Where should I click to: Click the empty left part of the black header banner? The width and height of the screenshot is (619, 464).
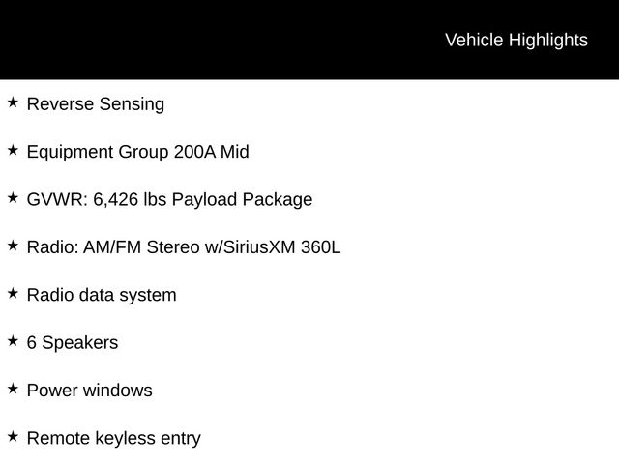click(x=145, y=40)
